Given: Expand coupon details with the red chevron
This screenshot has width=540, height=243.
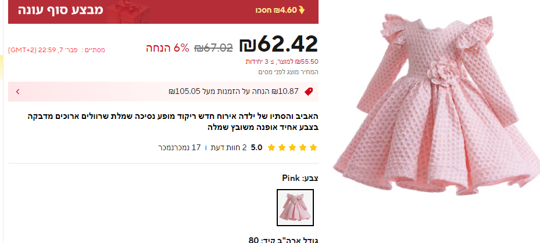Looking at the screenshot, I should coord(17,92).
